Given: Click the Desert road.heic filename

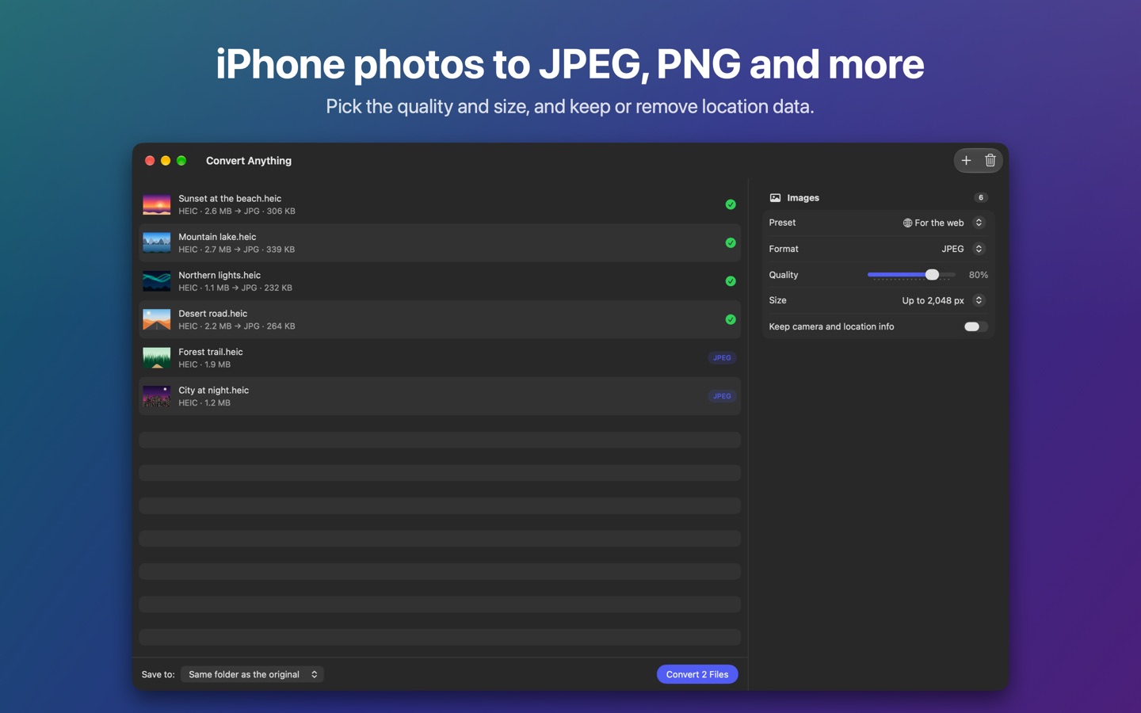Looking at the screenshot, I should click(213, 314).
